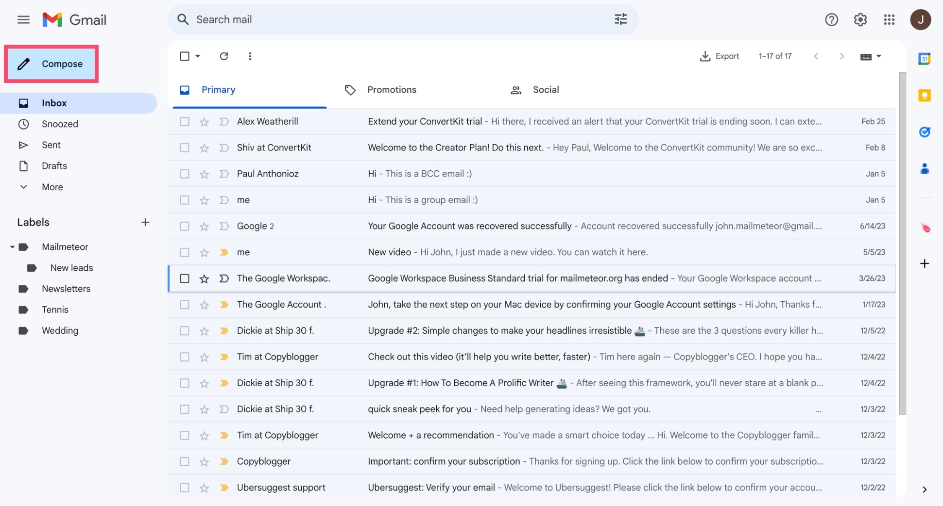Collapse the Mailmeteor label tree
Viewport: 943px width, 506px height.
click(x=12, y=246)
